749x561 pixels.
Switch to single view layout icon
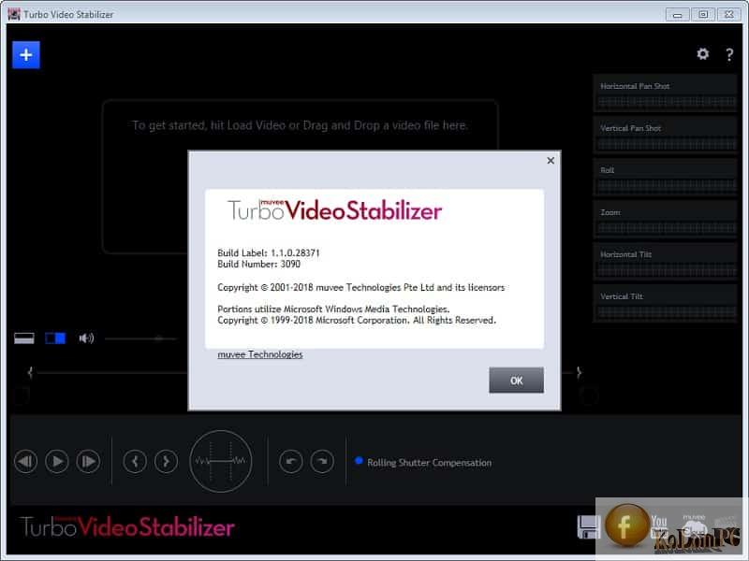pyautogui.click(x=24, y=338)
